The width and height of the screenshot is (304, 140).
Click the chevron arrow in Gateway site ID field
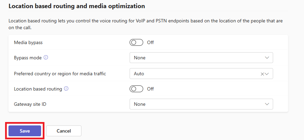[x=267, y=104]
